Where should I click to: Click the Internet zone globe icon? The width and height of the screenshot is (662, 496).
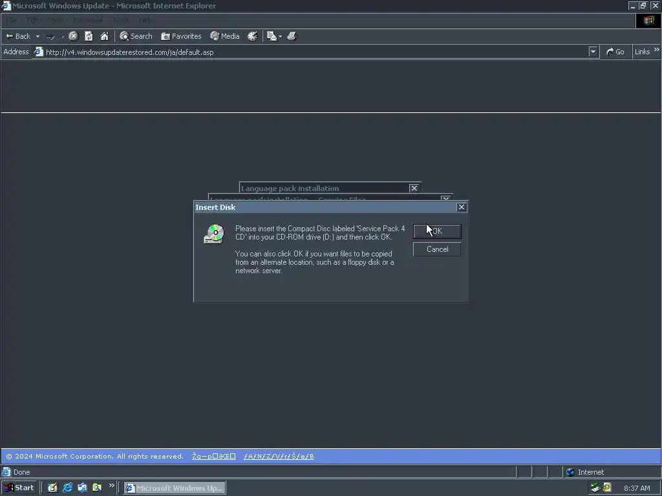coord(570,472)
